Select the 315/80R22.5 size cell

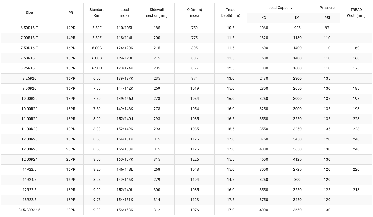(29, 210)
